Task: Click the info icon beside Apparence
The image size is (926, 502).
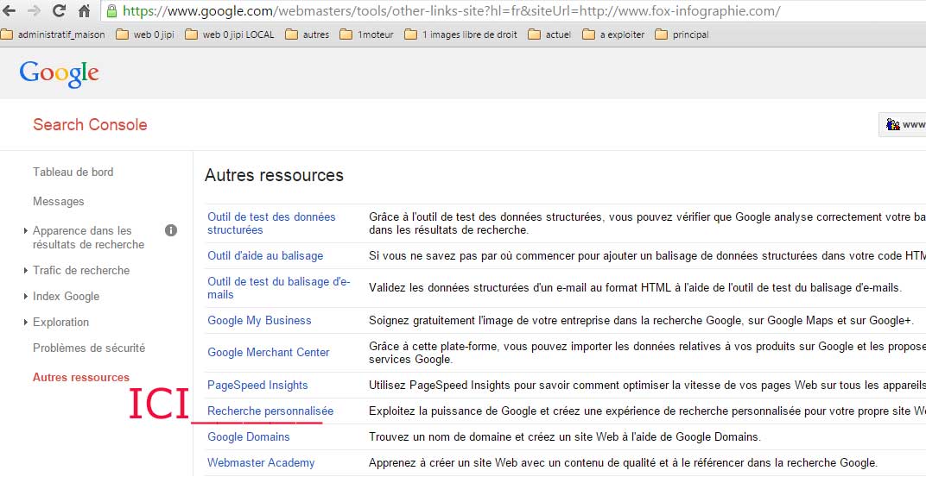Action: point(171,230)
